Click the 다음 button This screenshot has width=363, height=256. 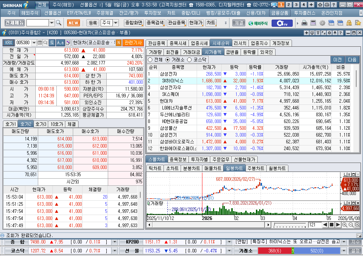click(352, 60)
